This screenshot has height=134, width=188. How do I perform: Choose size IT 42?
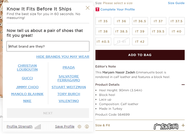[140, 42]
